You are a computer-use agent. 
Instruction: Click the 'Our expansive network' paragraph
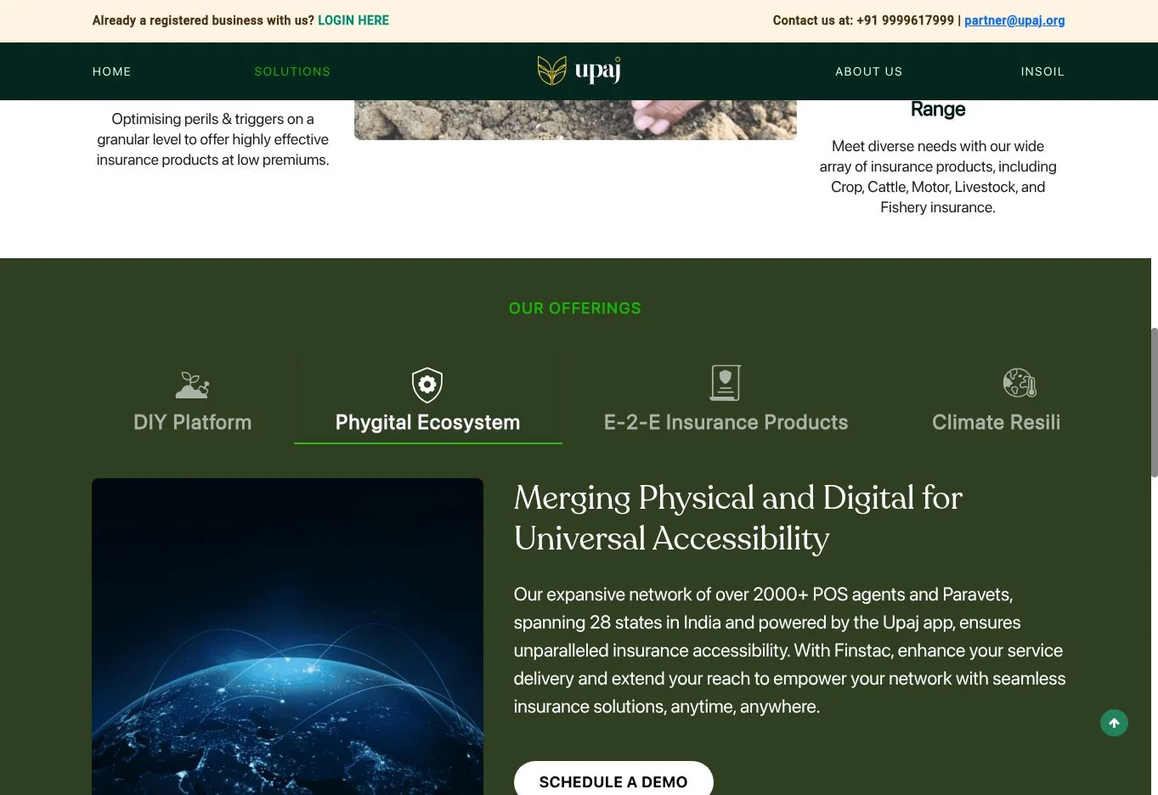click(789, 651)
